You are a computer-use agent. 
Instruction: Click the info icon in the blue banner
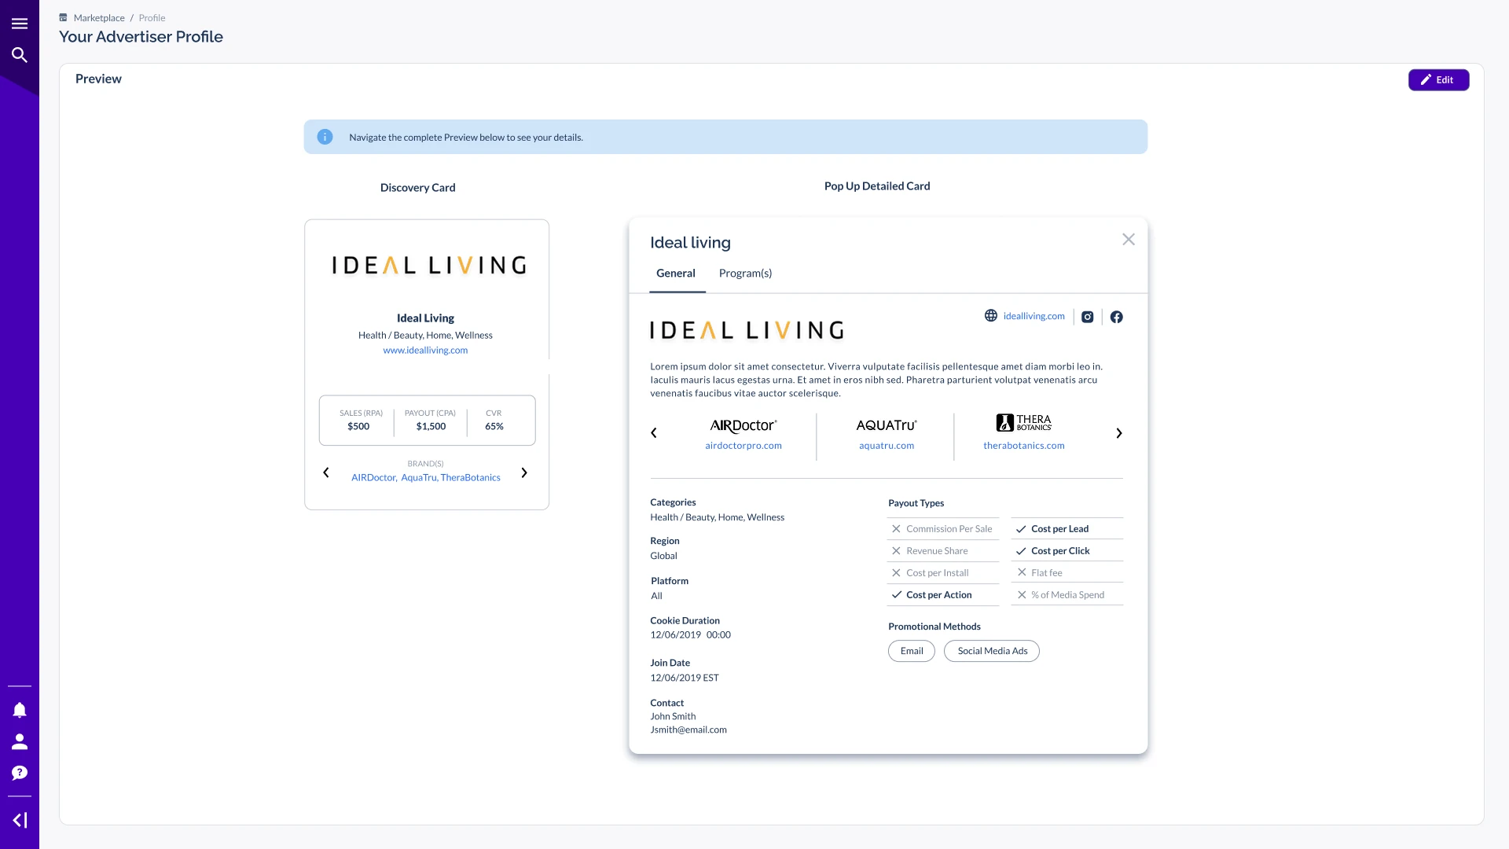coord(325,137)
